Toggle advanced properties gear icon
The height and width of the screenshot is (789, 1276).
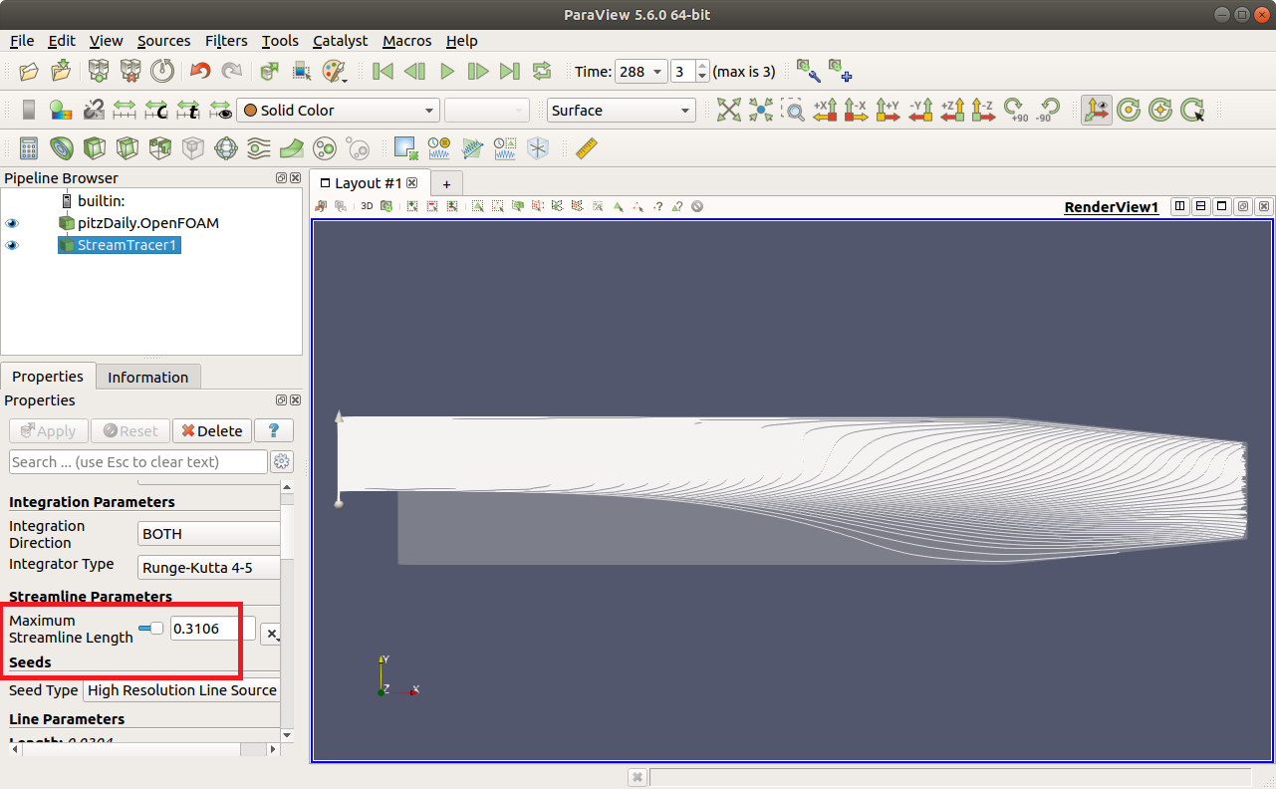282,462
